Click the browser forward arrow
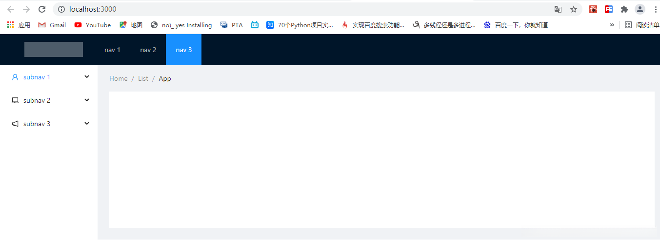The width and height of the screenshot is (660, 241). click(x=26, y=9)
